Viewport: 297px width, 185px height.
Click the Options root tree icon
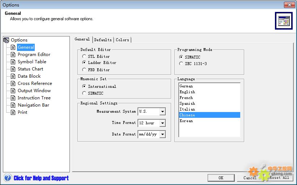[x=6, y=40]
